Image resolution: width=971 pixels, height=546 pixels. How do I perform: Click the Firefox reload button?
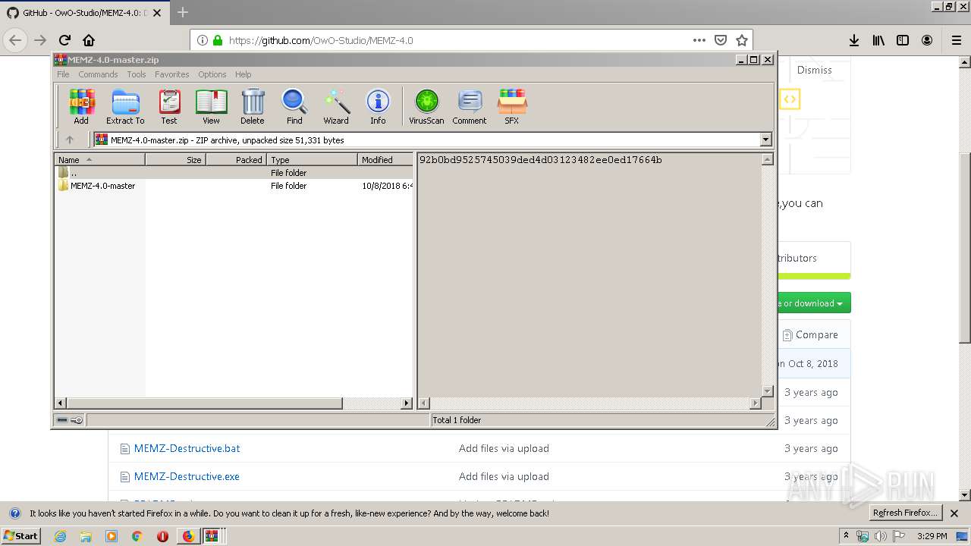click(64, 40)
